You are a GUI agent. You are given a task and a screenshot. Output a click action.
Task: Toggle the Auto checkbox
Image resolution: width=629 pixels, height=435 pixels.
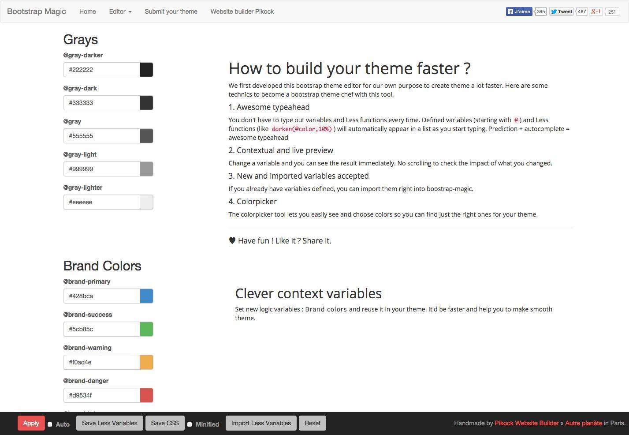tap(50, 424)
